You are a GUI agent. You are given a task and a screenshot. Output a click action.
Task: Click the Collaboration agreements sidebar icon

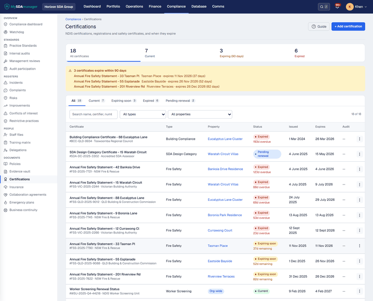coord(6,195)
